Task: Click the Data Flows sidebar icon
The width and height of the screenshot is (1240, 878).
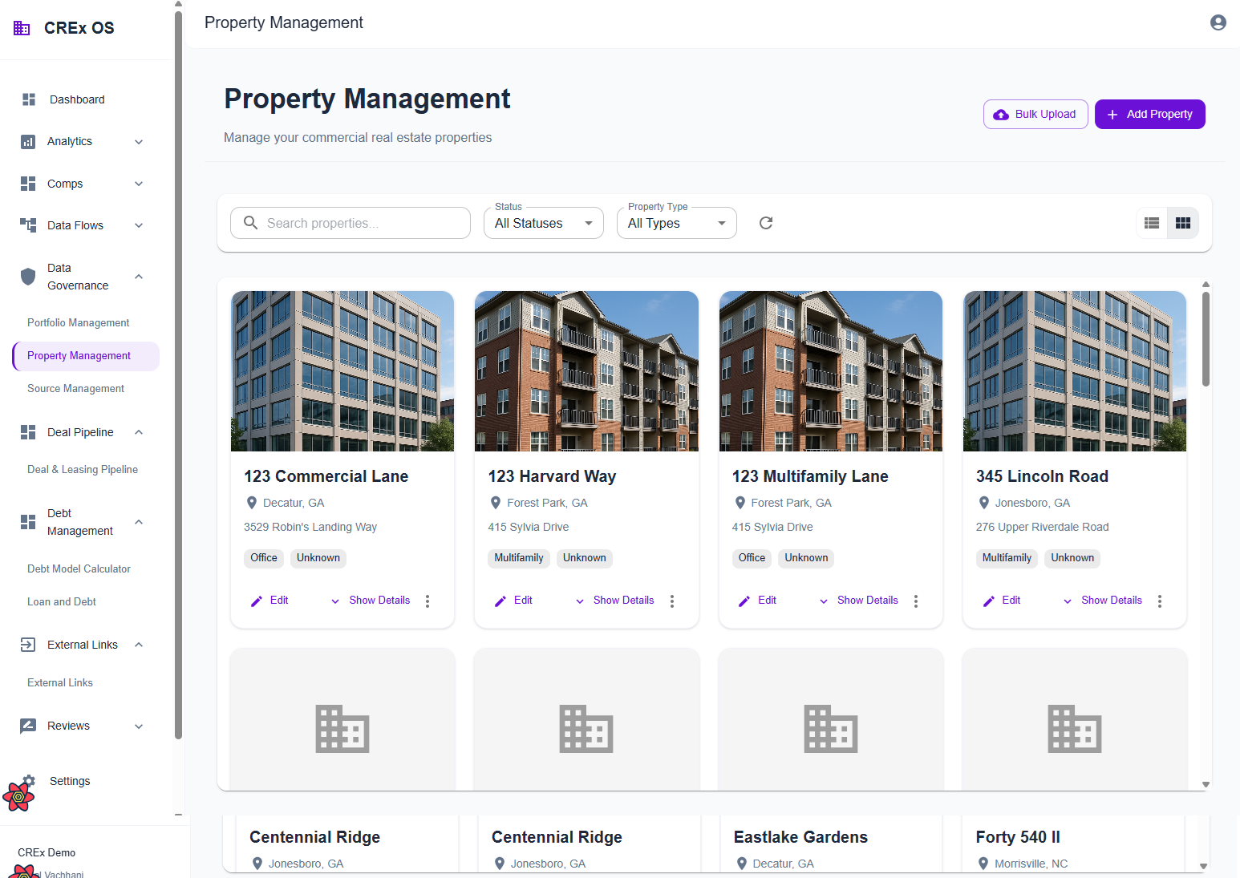Action: coord(29,225)
